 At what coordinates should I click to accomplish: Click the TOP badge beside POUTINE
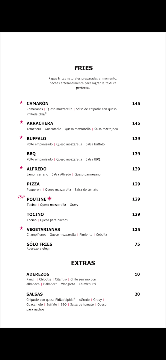21,197
